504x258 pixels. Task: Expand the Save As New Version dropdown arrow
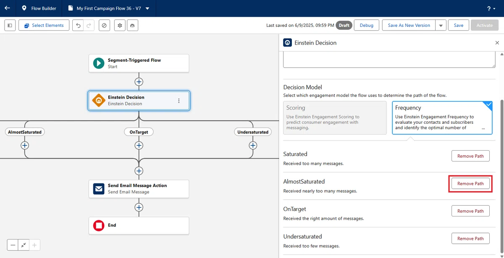pos(441,25)
